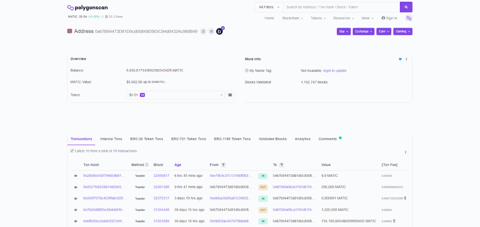Open the Blockchain menu
Viewport: 480px width, 227px height.
(292, 18)
